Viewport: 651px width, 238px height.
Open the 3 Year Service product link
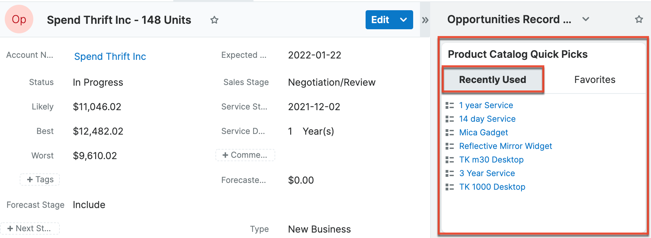(x=487, y=173)
